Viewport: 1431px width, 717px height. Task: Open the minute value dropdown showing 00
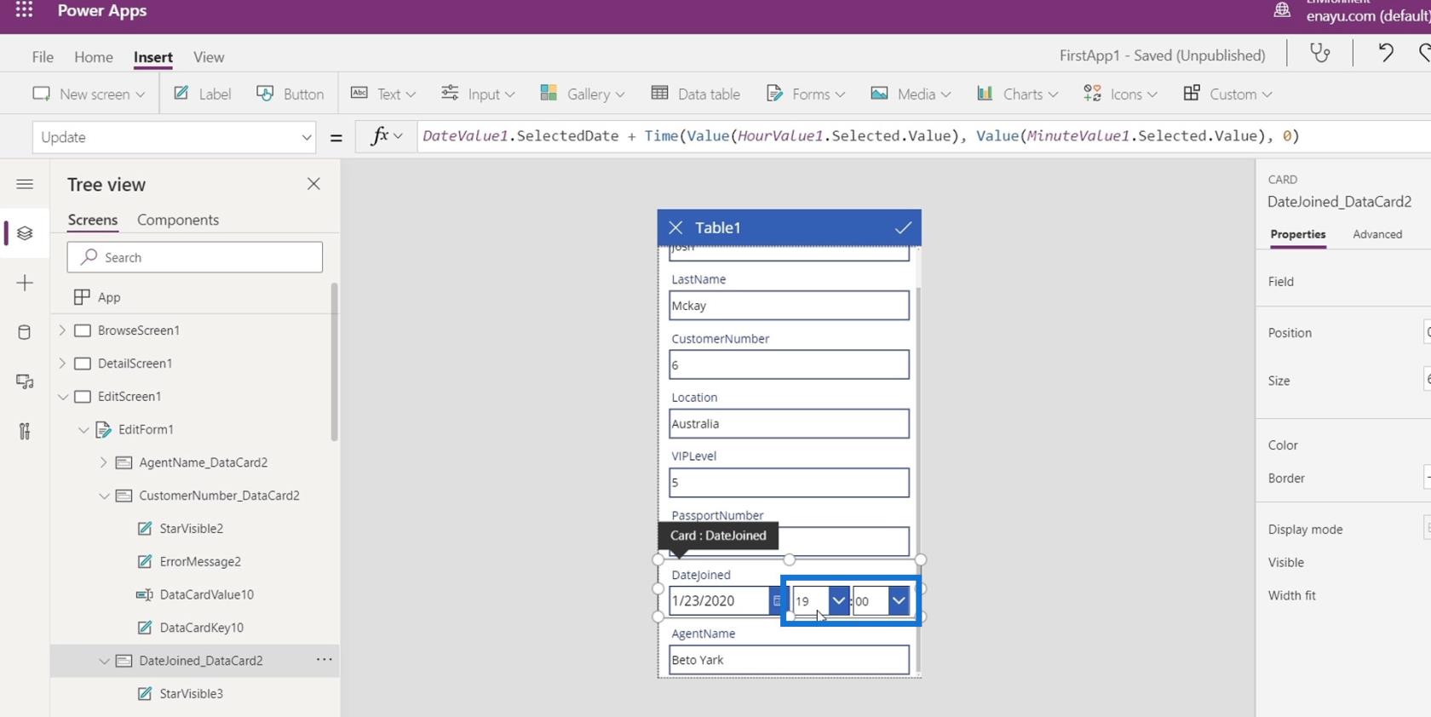pyautogui.click(x=899, y=600)
